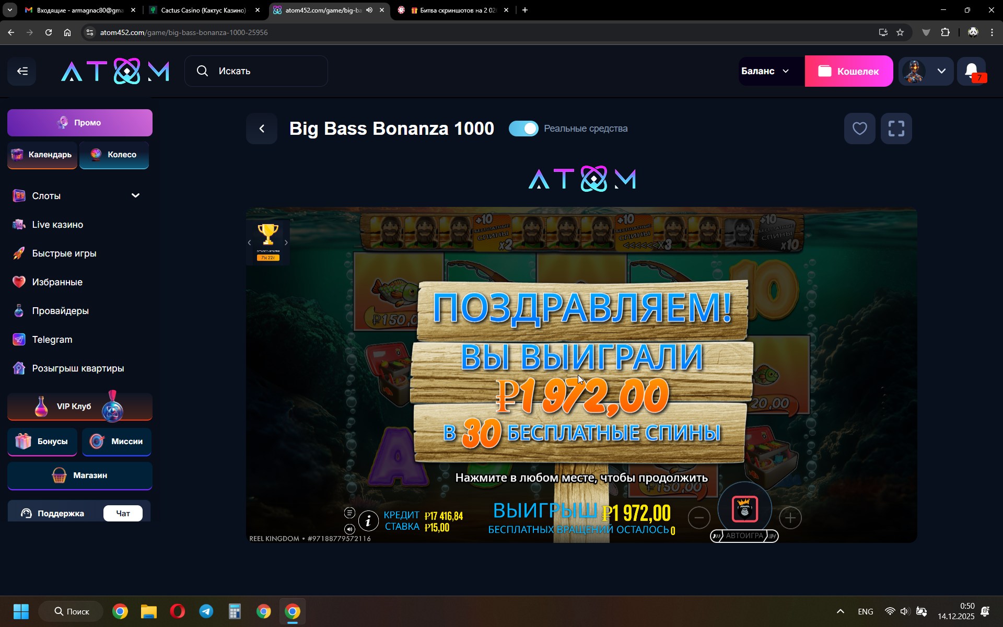Click the АВТОИГРА autoplay toggle
This screenshot has height=627, width=1003.
[x=744, y=536]
